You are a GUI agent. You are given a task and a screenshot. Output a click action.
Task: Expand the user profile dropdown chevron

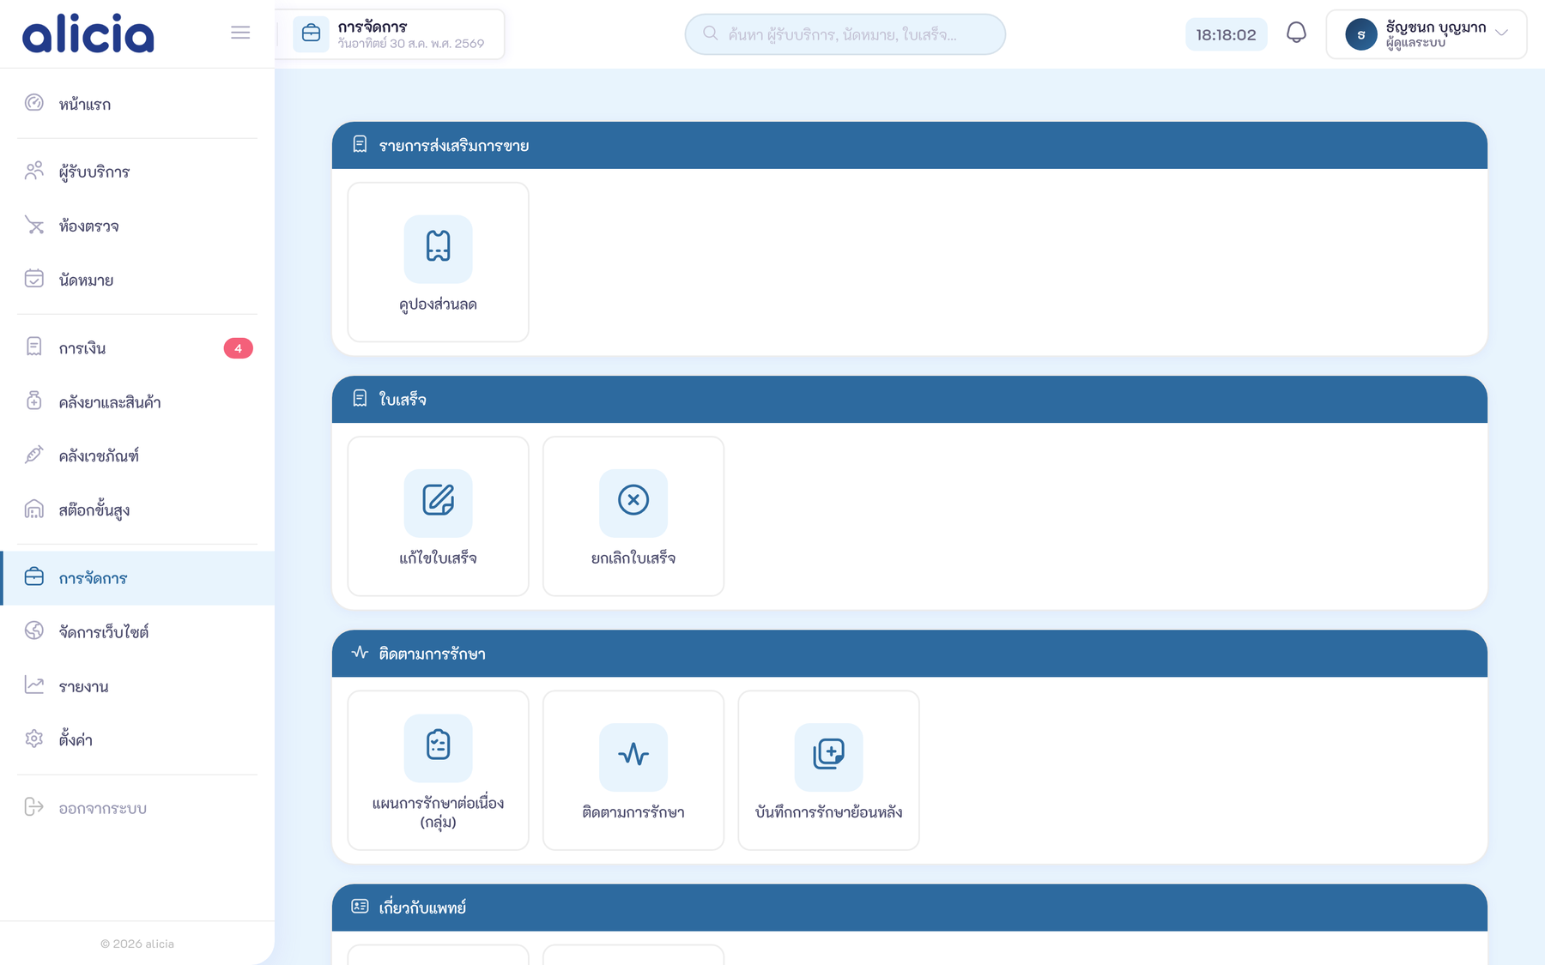coord(1501,33)
